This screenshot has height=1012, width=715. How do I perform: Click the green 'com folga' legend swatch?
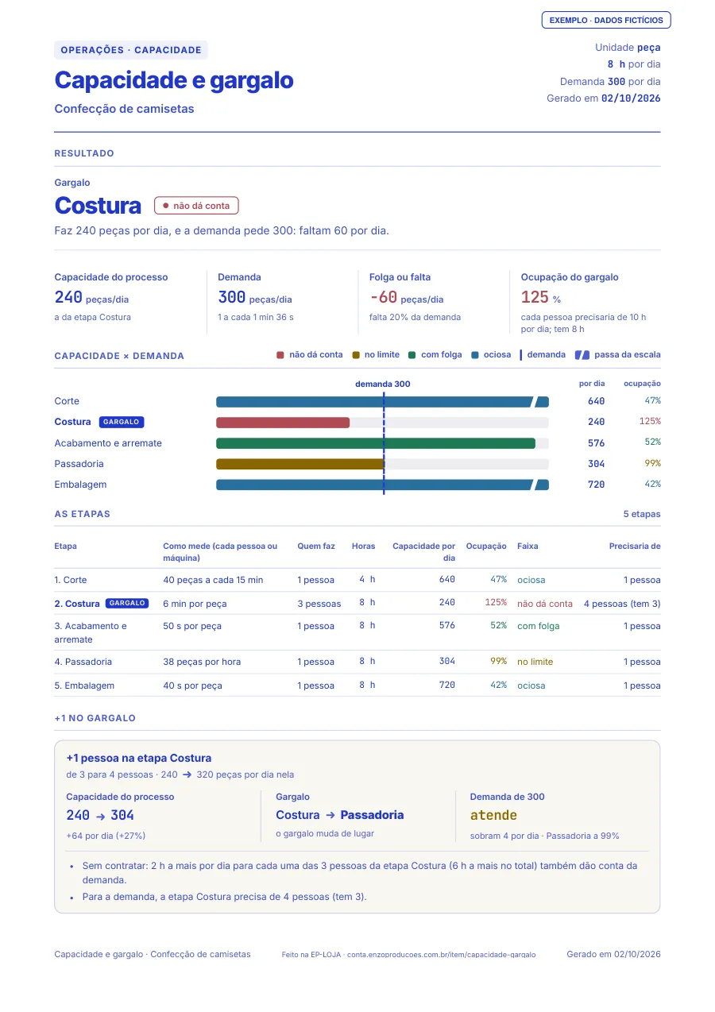pos(412,355)
